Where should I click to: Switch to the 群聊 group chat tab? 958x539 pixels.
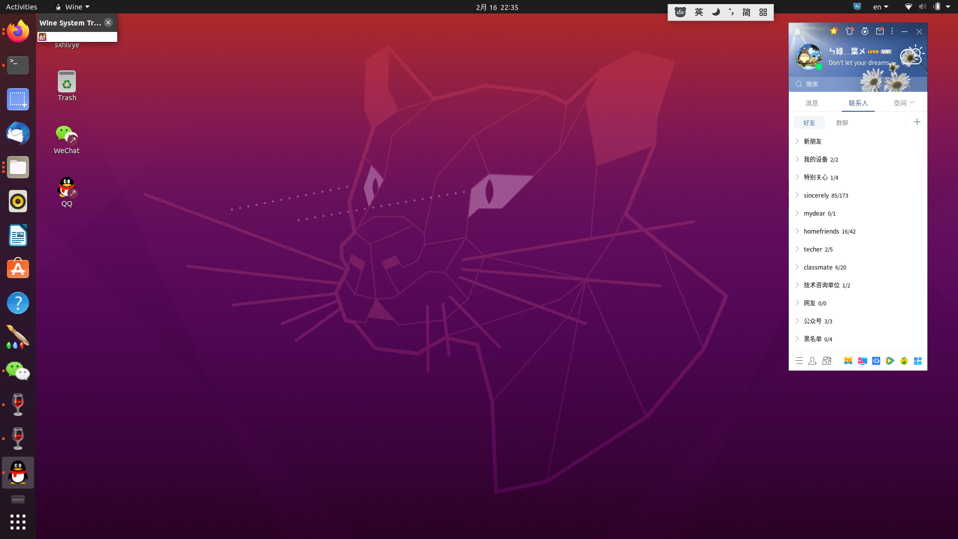click(842, 123)
